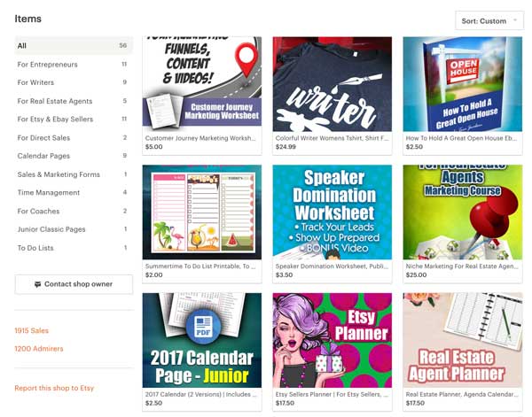This screenshot has height=417, width=532.
Task: Open the Calendar Pages section
Action: coord(74,156)
